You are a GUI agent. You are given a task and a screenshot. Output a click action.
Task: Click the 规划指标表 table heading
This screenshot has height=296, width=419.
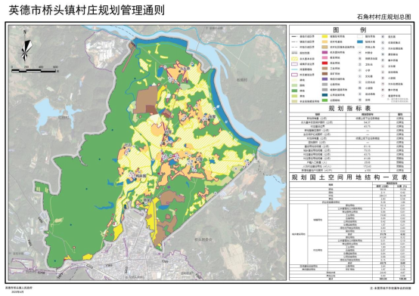point(349,109)
